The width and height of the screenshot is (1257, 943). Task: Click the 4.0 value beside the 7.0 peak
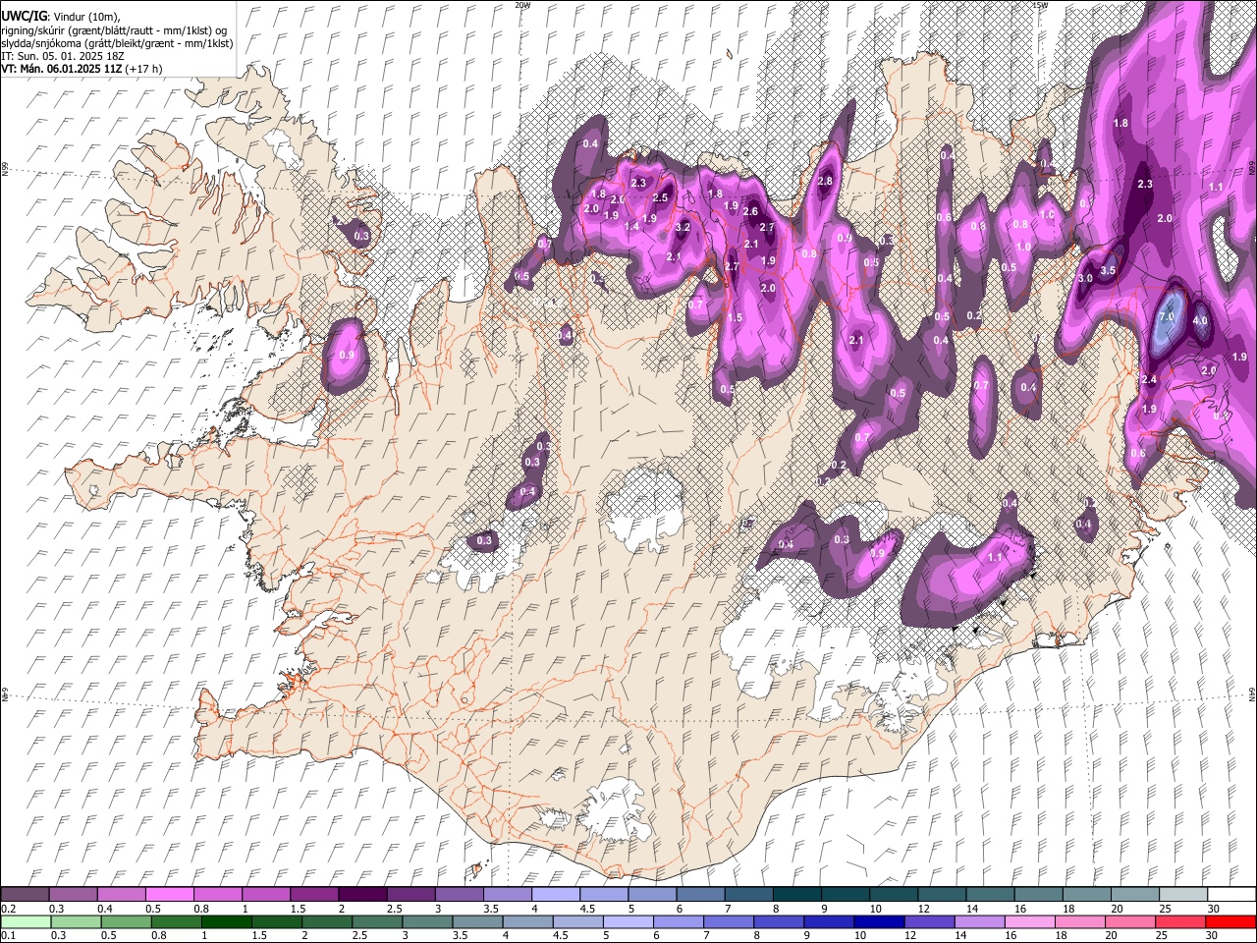1200,321
